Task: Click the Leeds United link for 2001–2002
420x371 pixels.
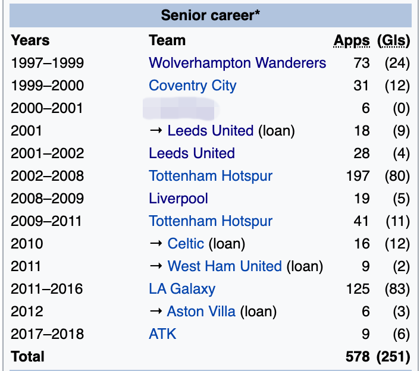Action: click(x=192, y=153)
